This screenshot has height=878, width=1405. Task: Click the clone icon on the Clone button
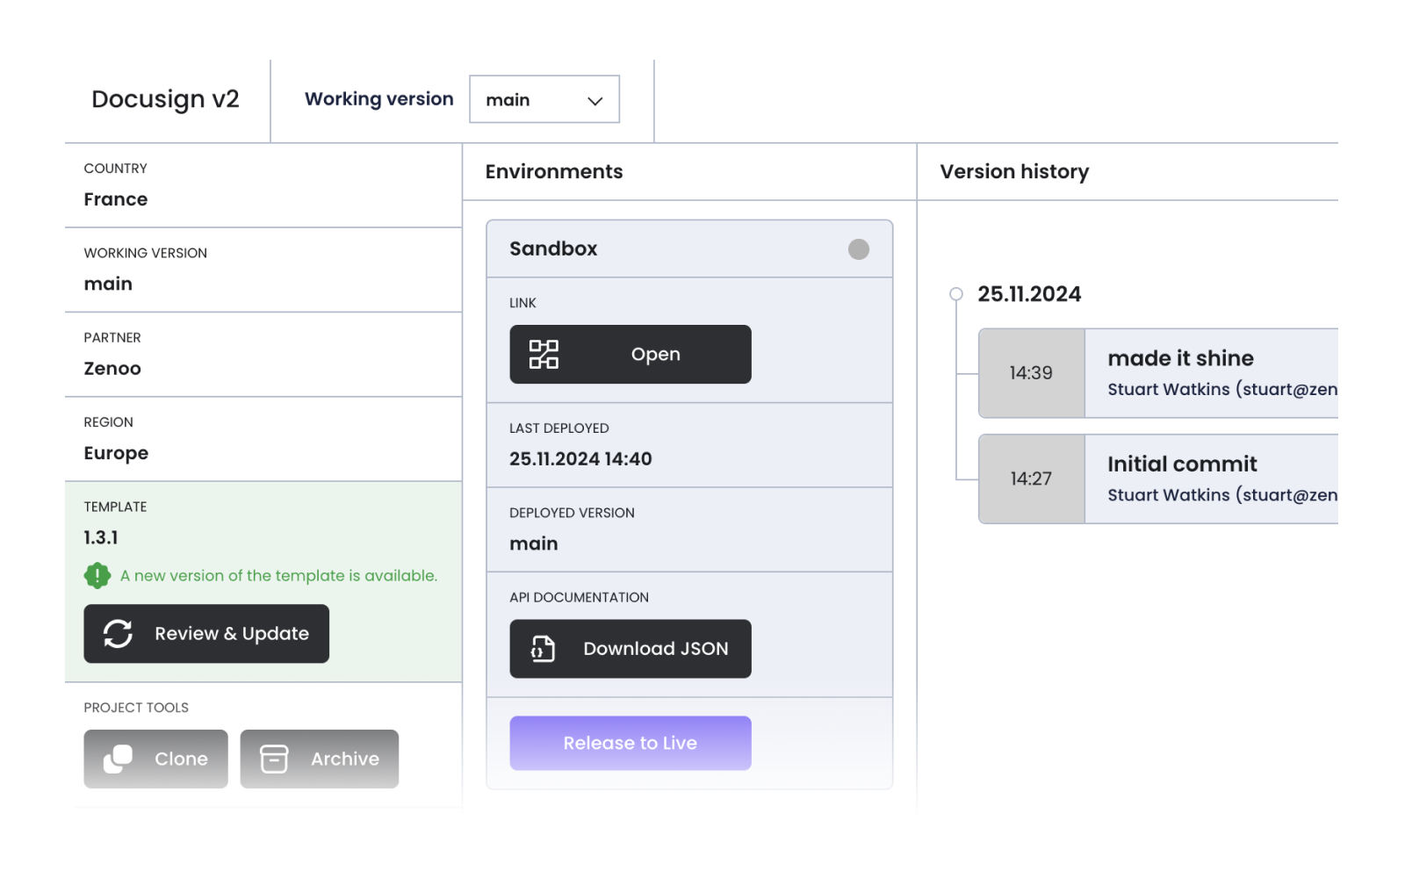click(119, 759)
